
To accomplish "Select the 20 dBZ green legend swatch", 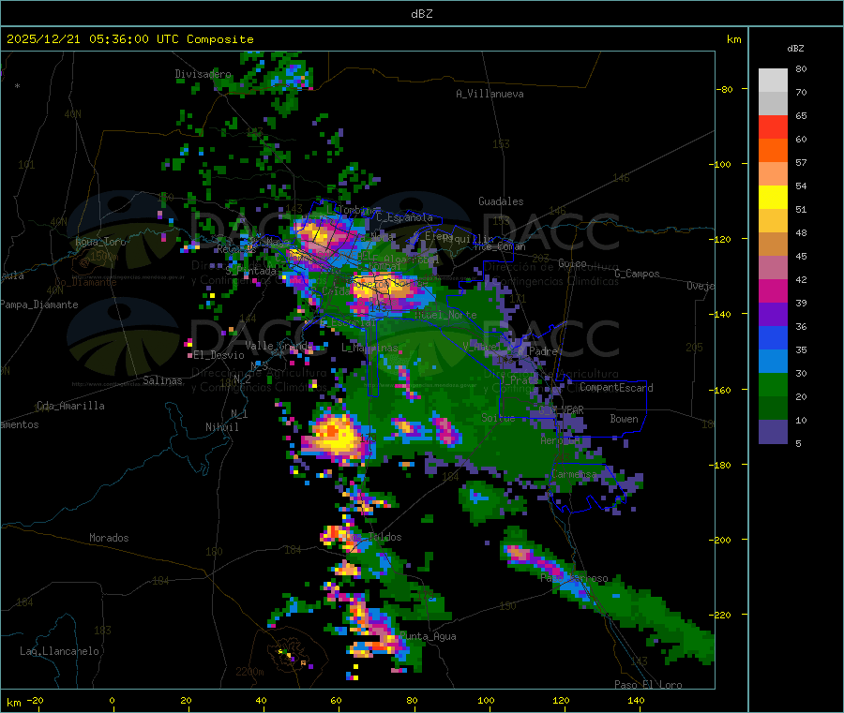I will (773, 384).
